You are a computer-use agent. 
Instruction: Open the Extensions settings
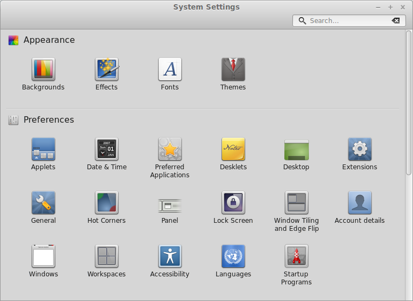(359, 149)
